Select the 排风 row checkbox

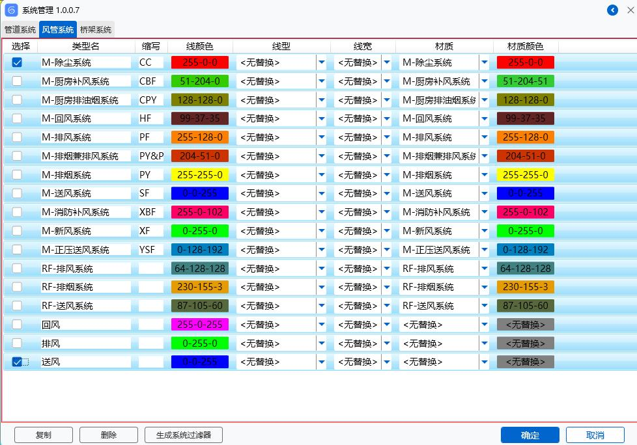coord(17,344)
